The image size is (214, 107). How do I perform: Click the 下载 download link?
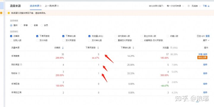point(206,6)
